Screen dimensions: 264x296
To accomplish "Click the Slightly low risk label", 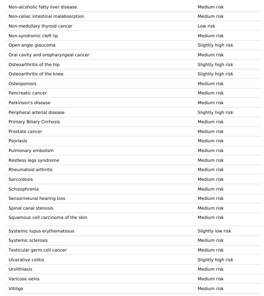I will (214, 231).
